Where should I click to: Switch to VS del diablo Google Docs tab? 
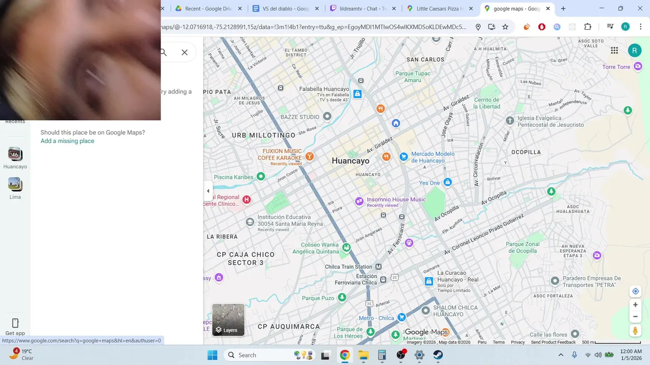[x=286, y=9]
